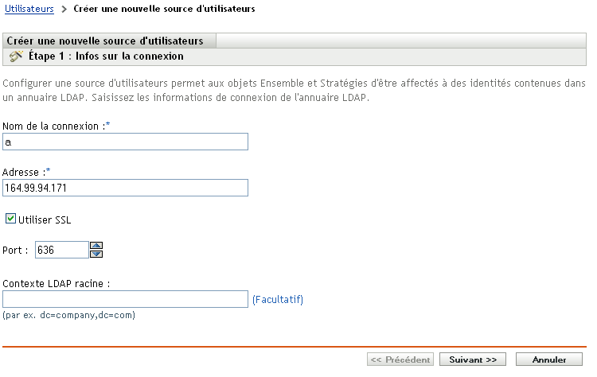Decrease the port number with down arrow
Screen dimensions: 597x377
coord(96,254)
